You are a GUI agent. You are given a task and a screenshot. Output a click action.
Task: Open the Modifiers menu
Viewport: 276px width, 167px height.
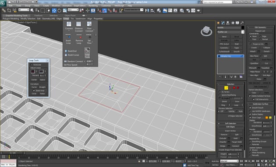coord(56,6)
